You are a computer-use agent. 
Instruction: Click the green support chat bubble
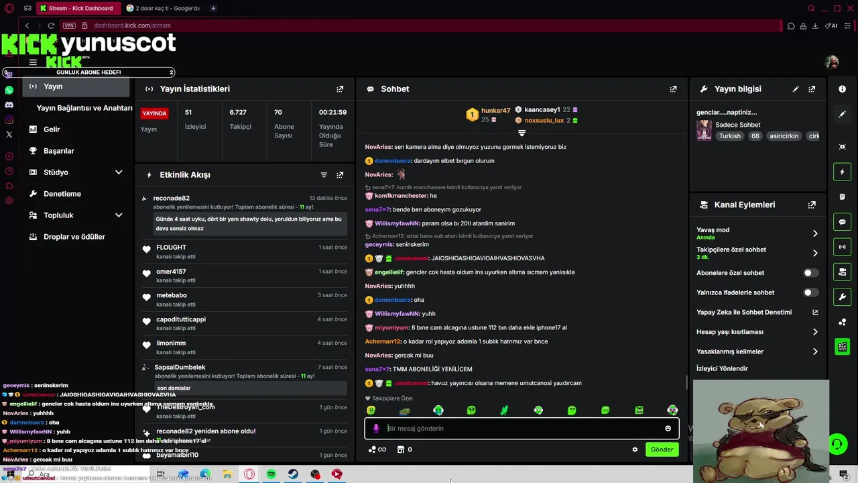pos(837,443)
